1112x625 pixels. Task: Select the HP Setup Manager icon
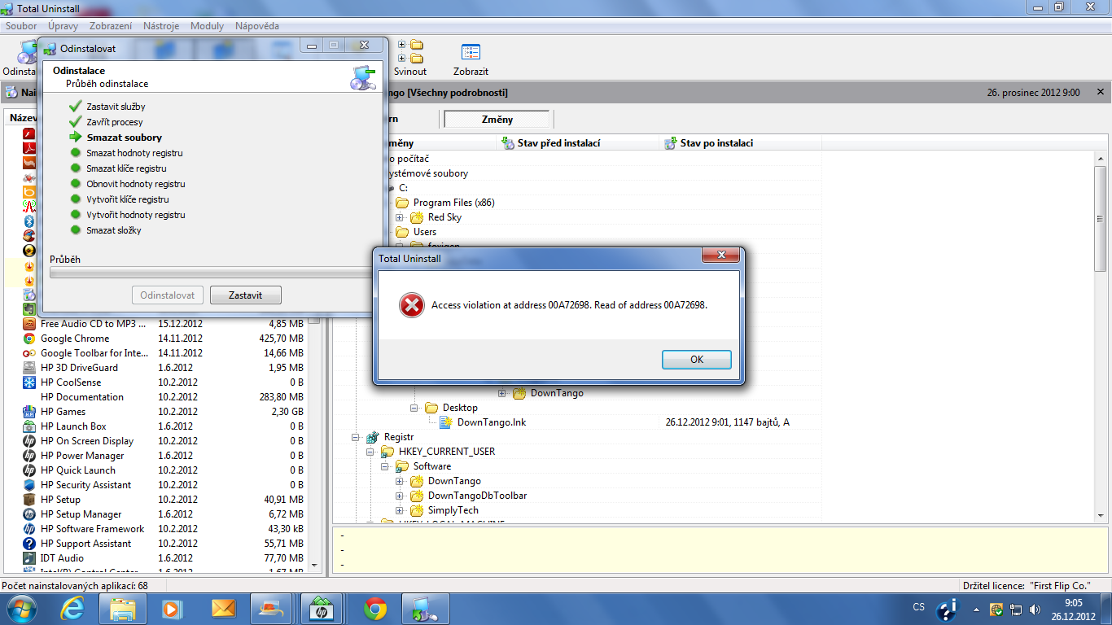28,514
